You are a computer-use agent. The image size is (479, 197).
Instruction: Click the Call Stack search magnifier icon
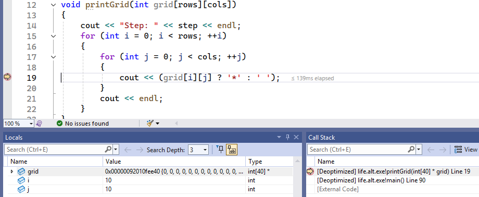click(x=411, y=150)
